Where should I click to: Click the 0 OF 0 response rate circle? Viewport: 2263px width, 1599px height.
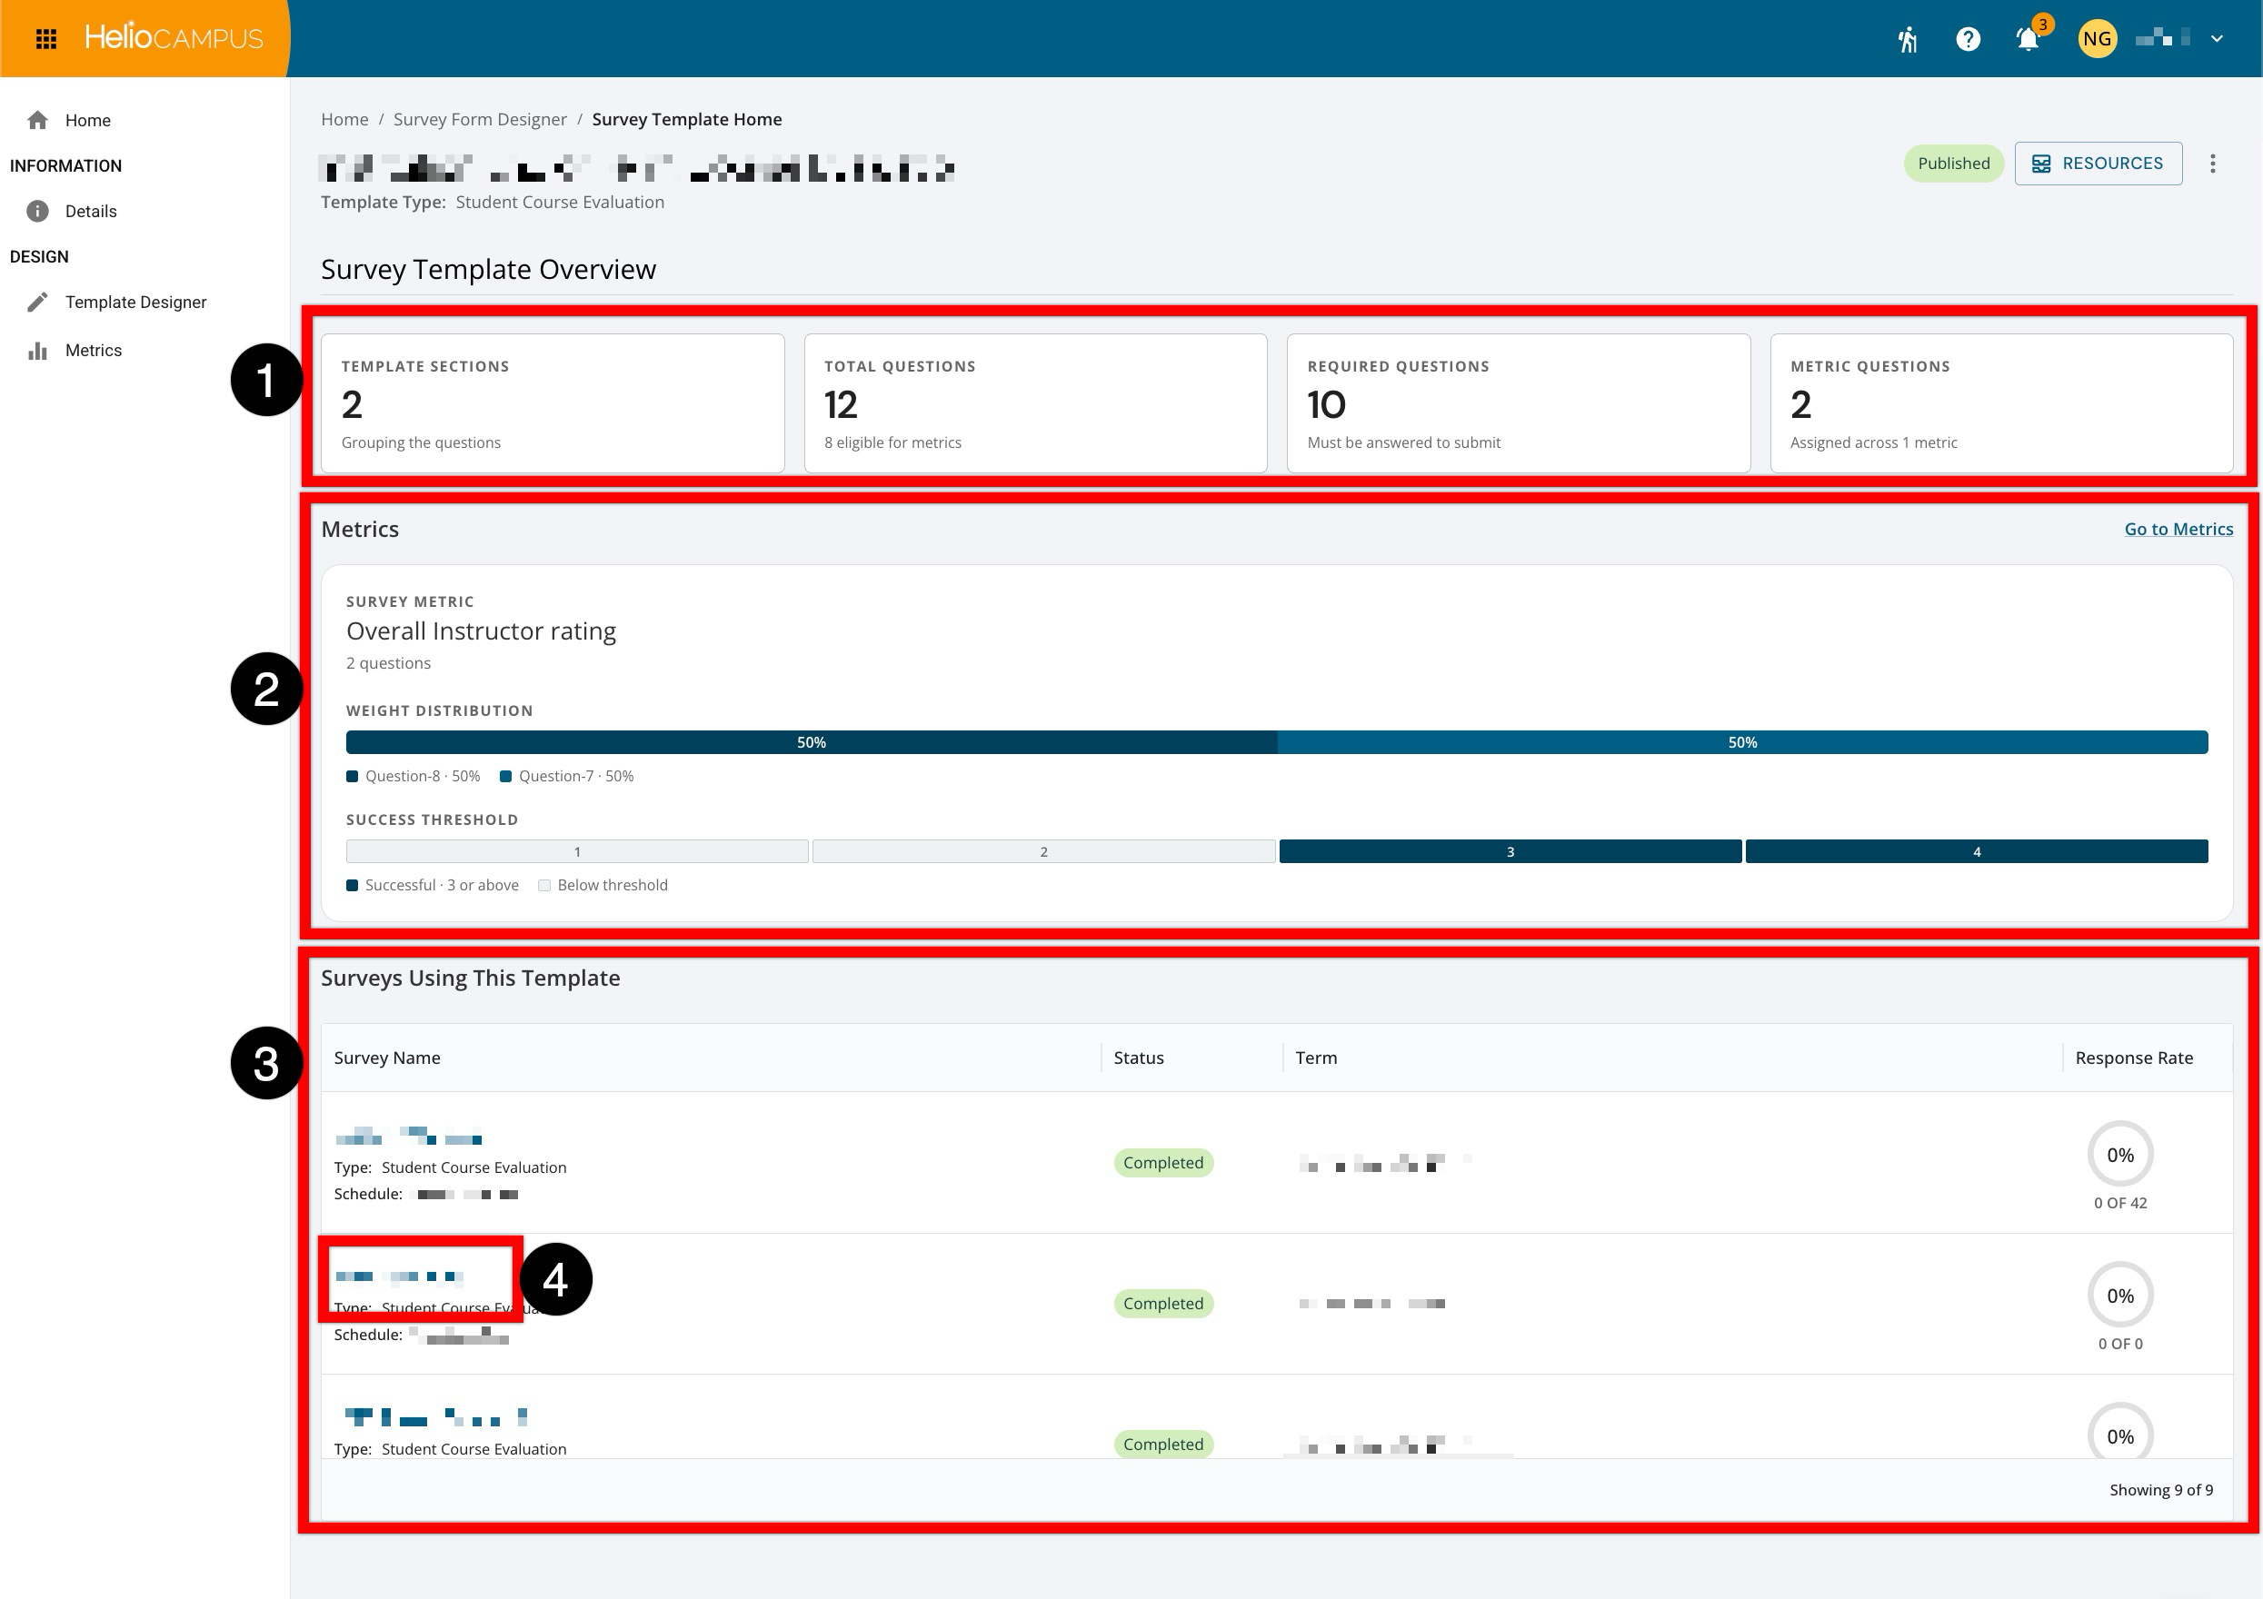pyautogui.click(x=2120, y=1295)
